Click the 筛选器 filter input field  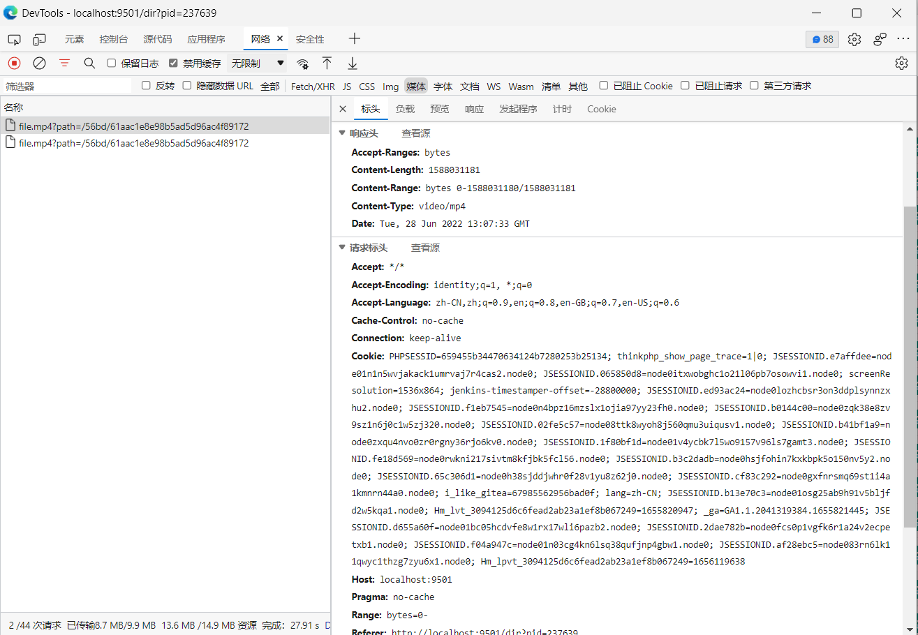point(66,87)
